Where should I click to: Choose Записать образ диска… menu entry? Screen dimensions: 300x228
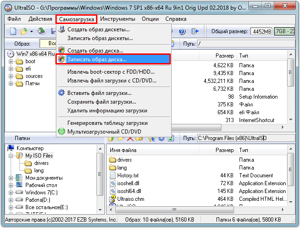pyautogui.click(x=113, y=59)
